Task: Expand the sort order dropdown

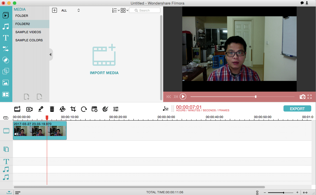Action: tap(116, 10)
